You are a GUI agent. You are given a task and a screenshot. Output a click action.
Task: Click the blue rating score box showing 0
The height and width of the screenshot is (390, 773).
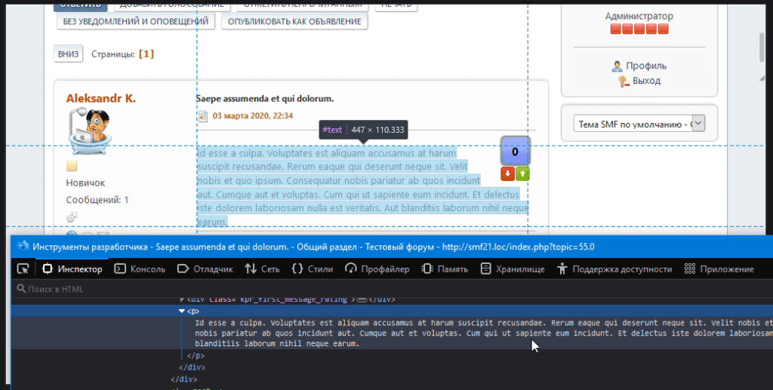coord(515,152)
